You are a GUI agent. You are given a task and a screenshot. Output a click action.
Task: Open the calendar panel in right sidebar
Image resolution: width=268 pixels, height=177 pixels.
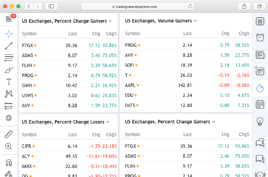[260, 104]
